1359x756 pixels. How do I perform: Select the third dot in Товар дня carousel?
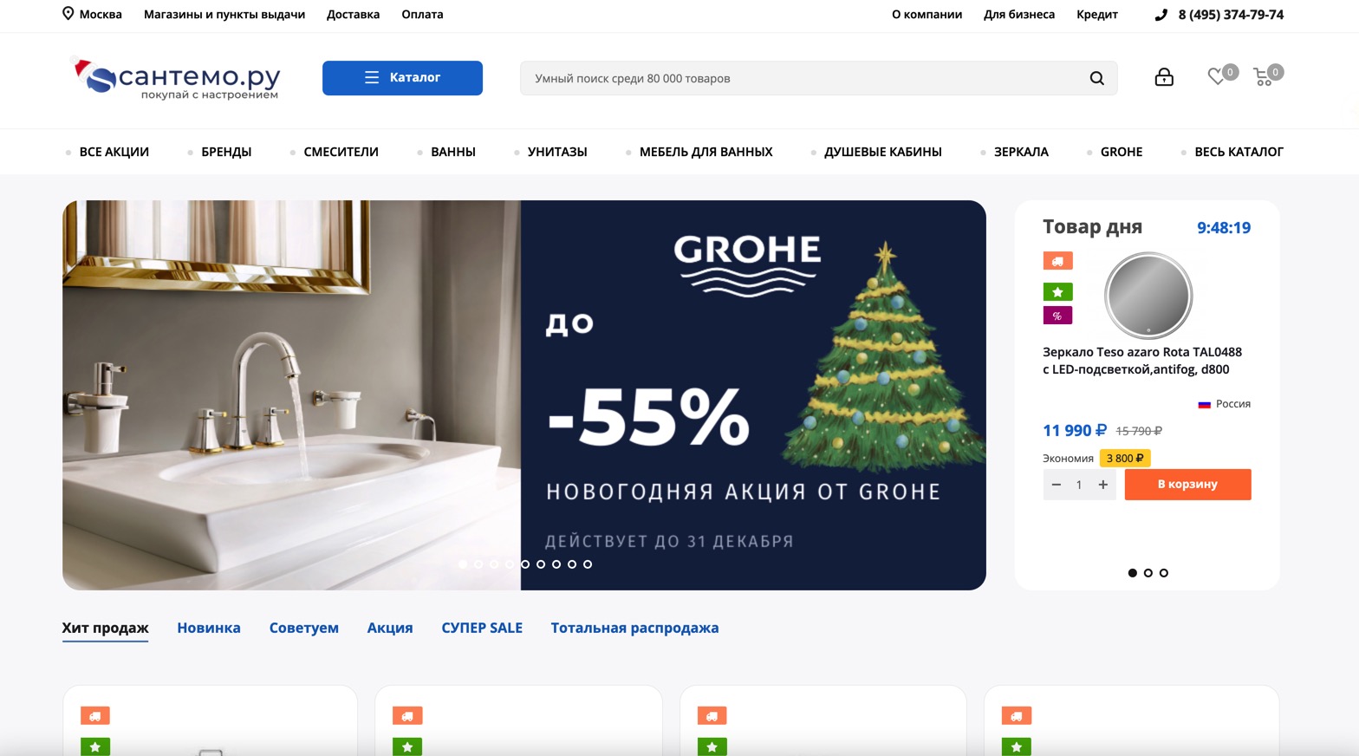click(x=1164, y=573)
